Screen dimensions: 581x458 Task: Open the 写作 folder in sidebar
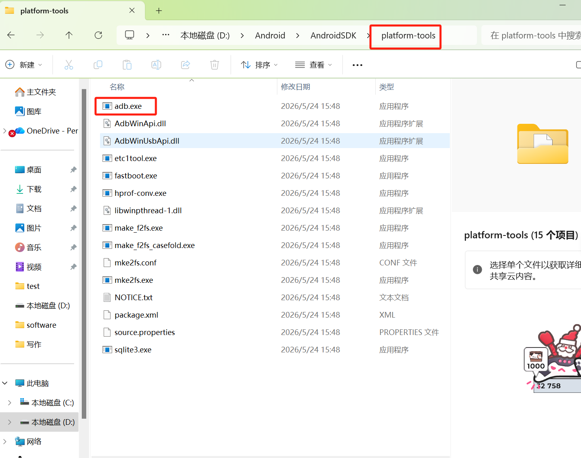[x=28, y=344]
